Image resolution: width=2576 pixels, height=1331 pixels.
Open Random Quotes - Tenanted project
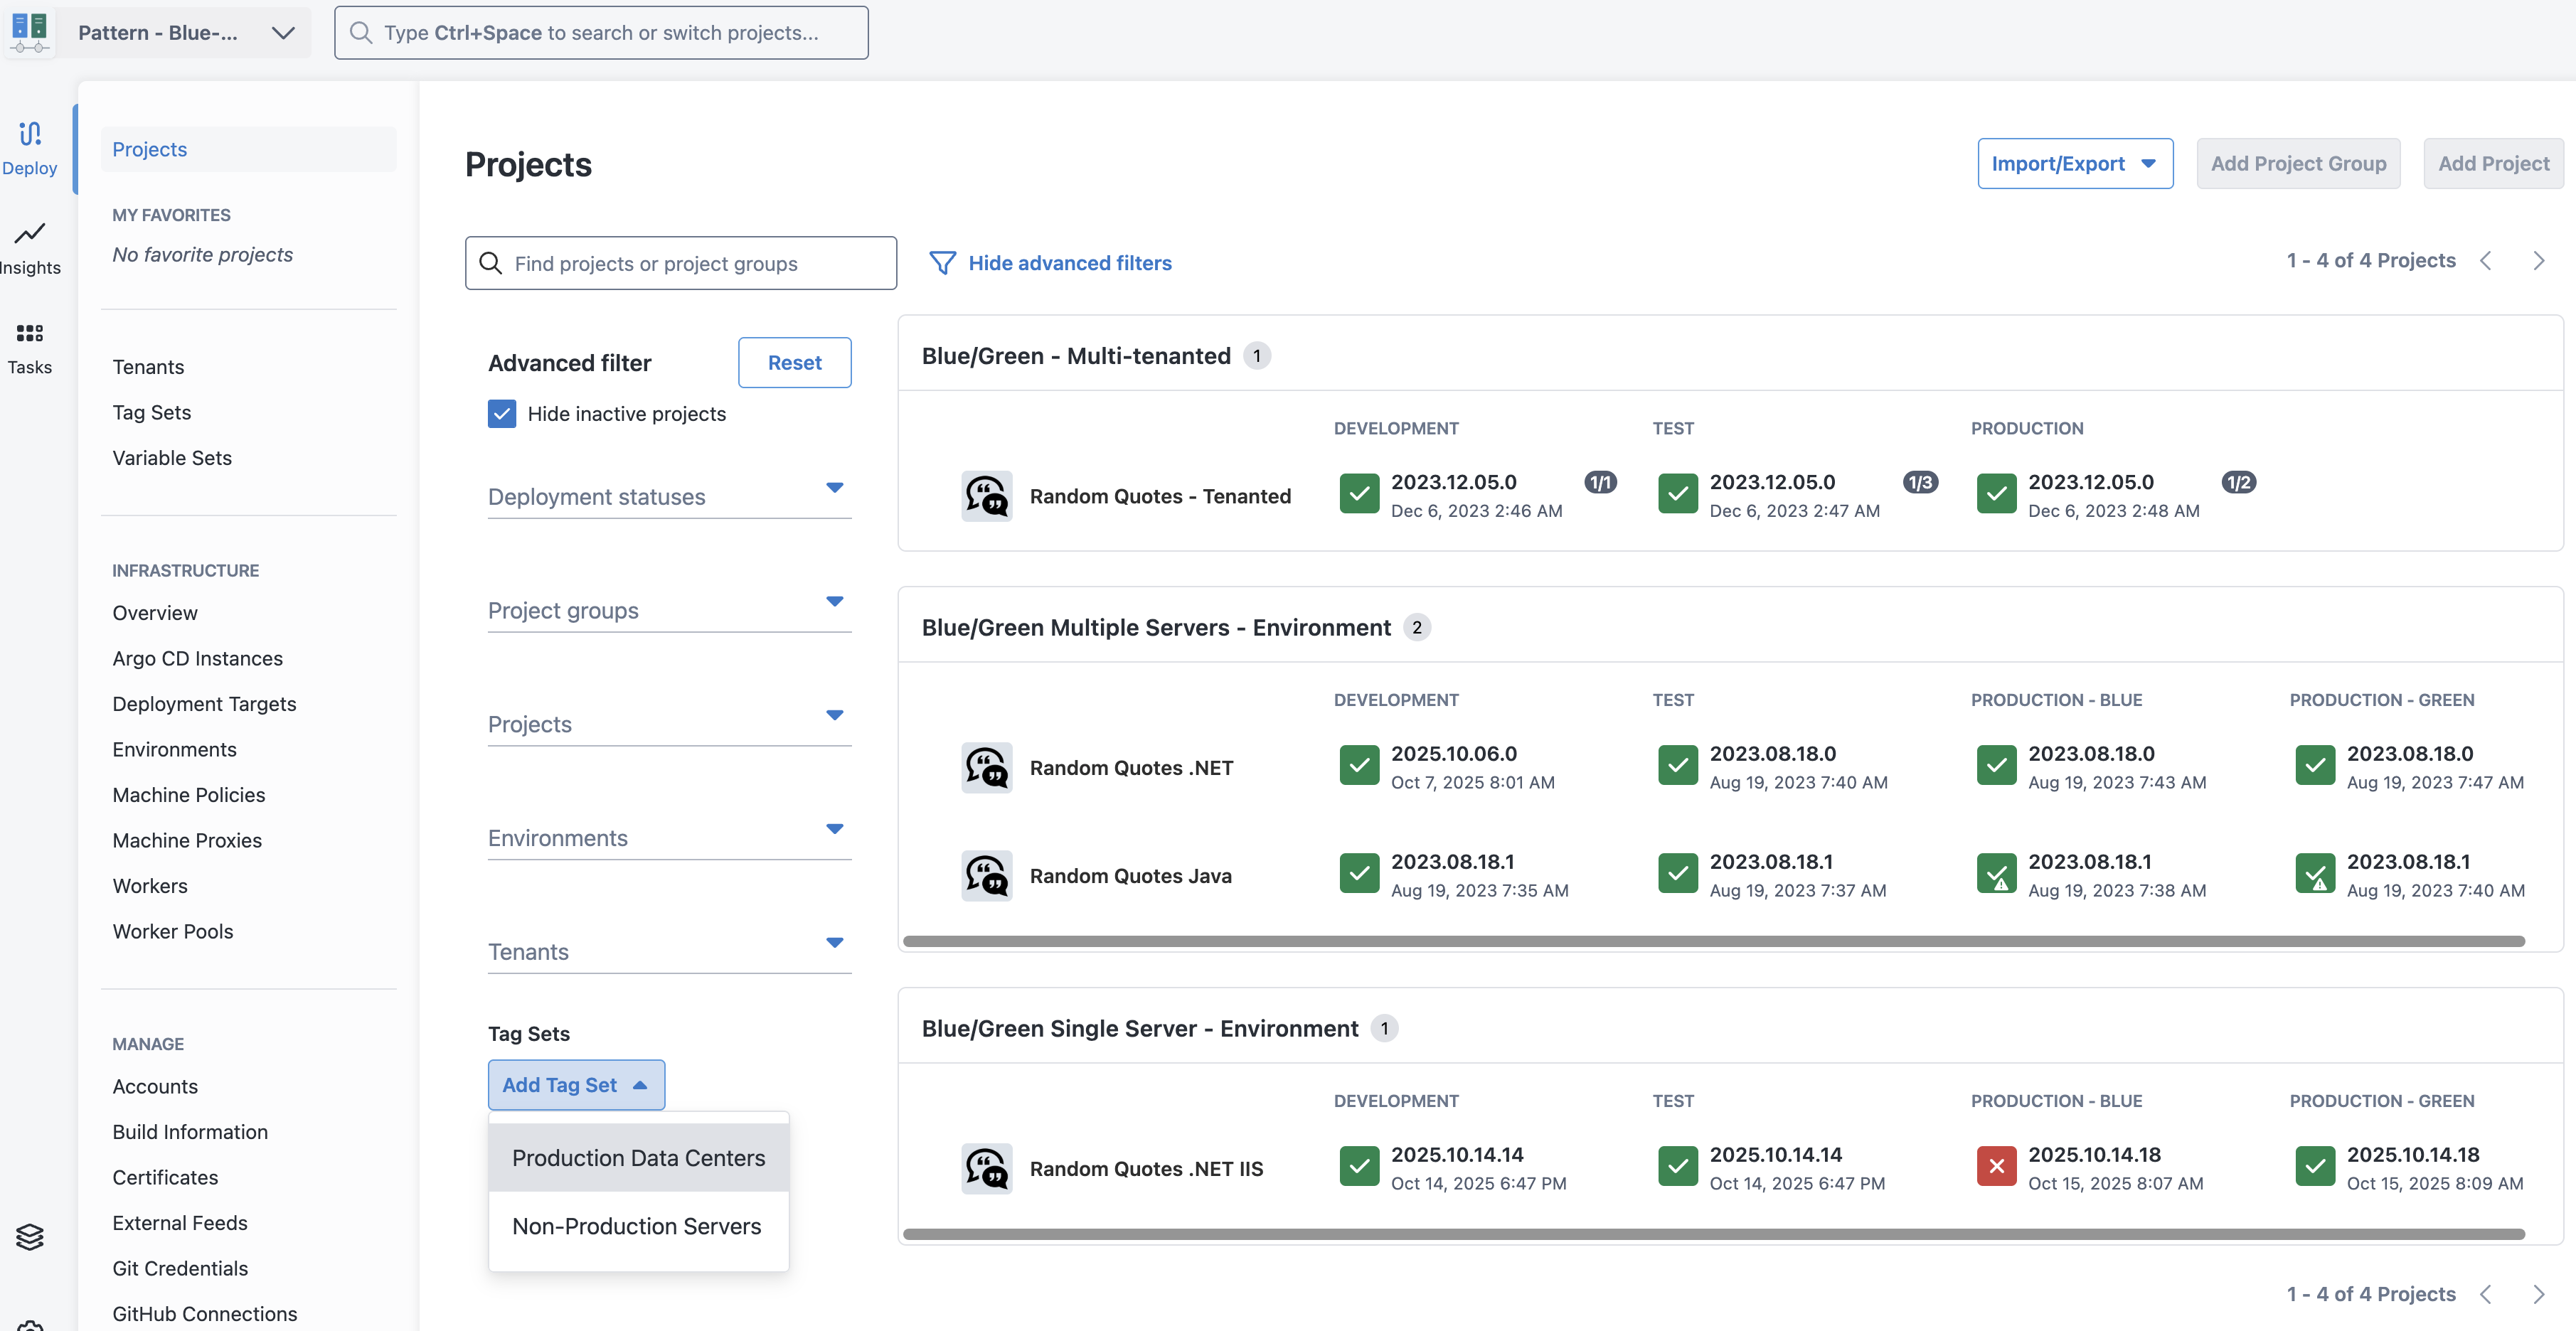coord(1160,496)
